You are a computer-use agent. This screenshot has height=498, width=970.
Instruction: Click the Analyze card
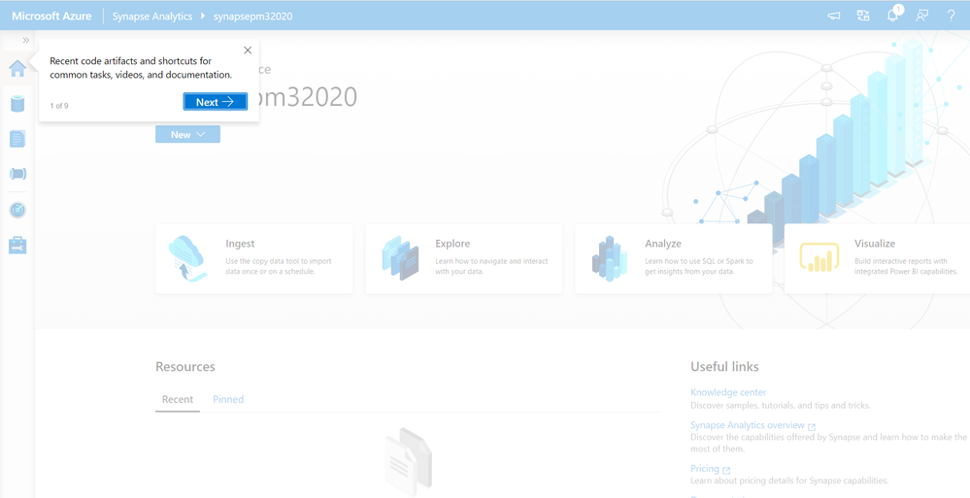point(674,258)
